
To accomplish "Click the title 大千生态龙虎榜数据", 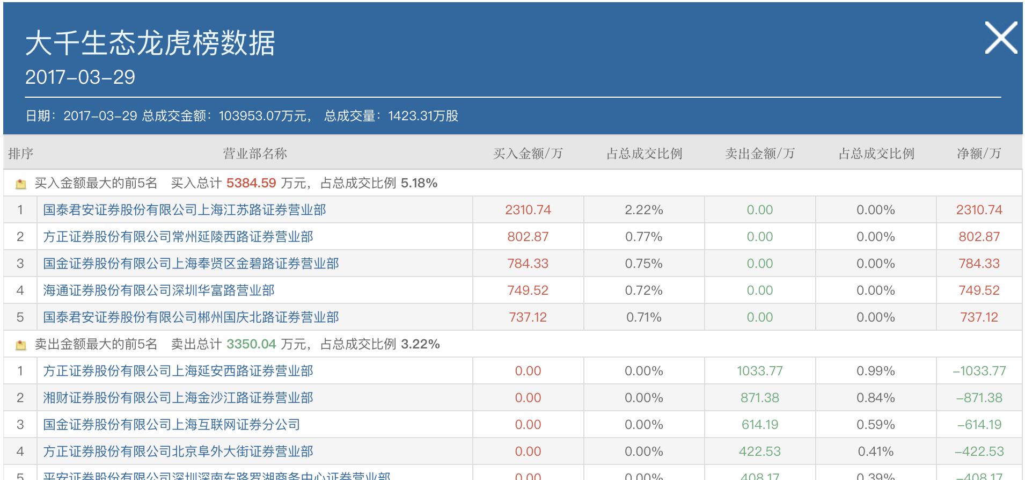I will point(150,43).
